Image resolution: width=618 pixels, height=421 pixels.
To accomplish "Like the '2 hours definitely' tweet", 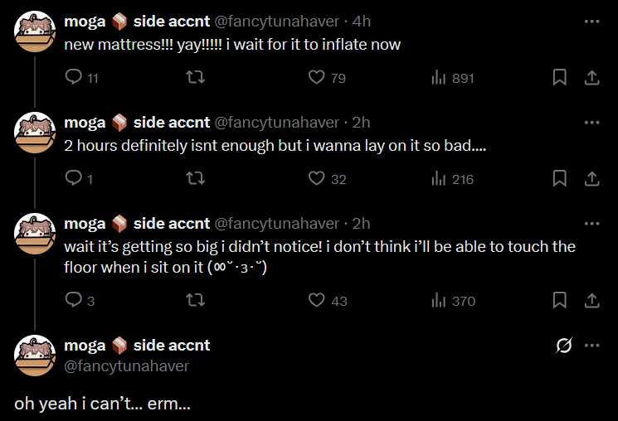I will coord(316,178).
